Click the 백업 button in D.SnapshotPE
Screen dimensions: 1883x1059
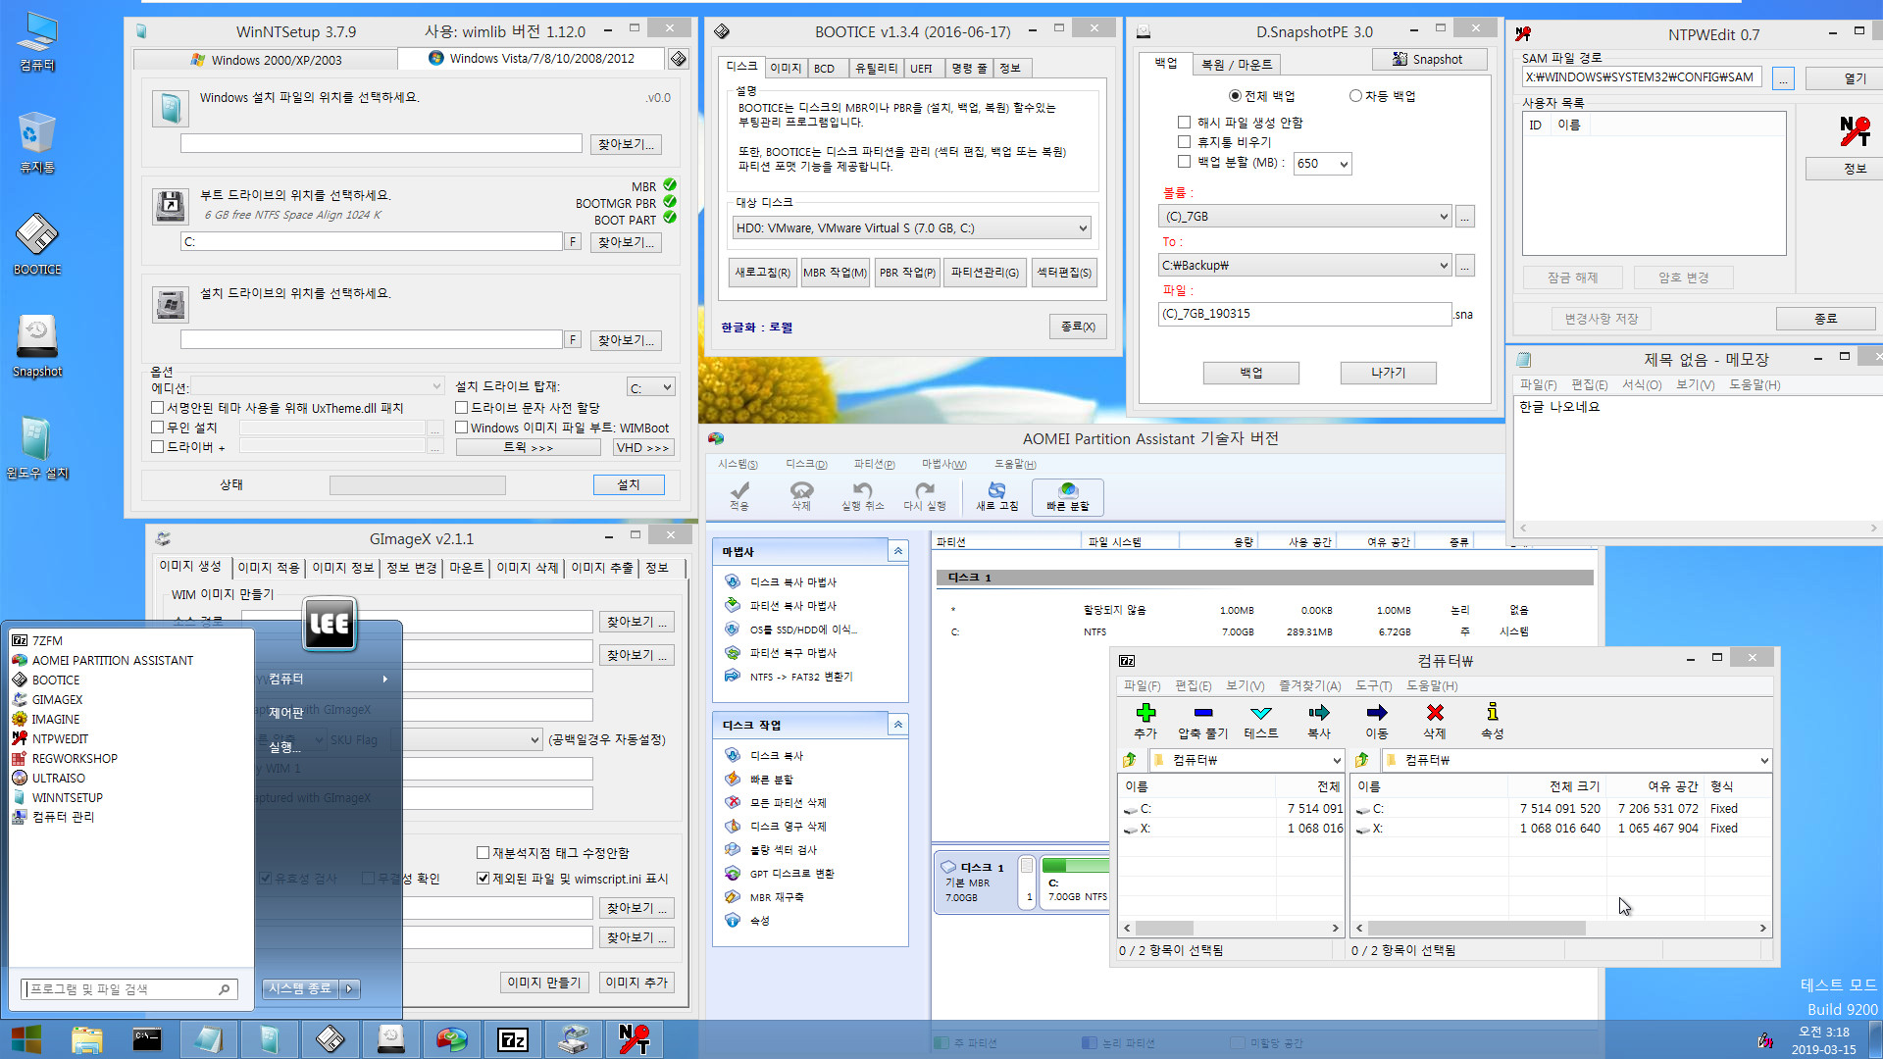point(1249,373)
